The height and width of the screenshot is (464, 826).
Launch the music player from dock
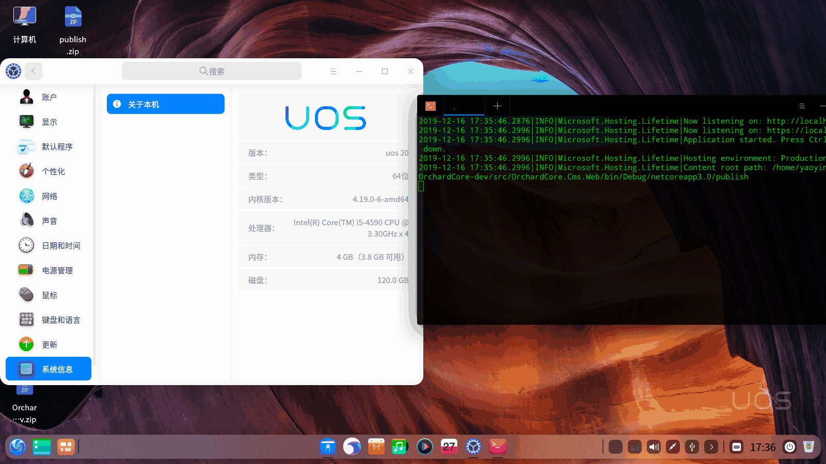click(x=401, y=446)
